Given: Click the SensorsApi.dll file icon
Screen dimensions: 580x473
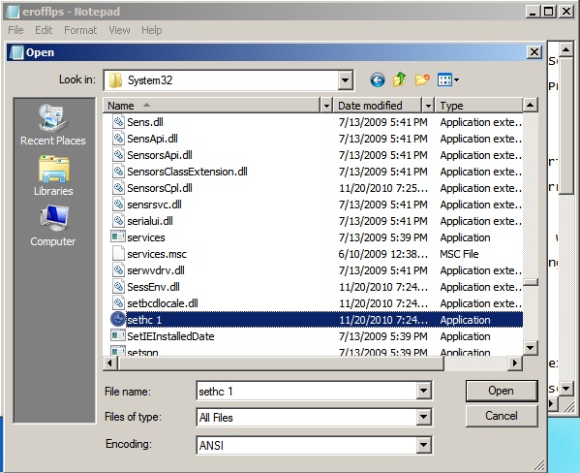Looking at the screenshot, I should 118,155.
